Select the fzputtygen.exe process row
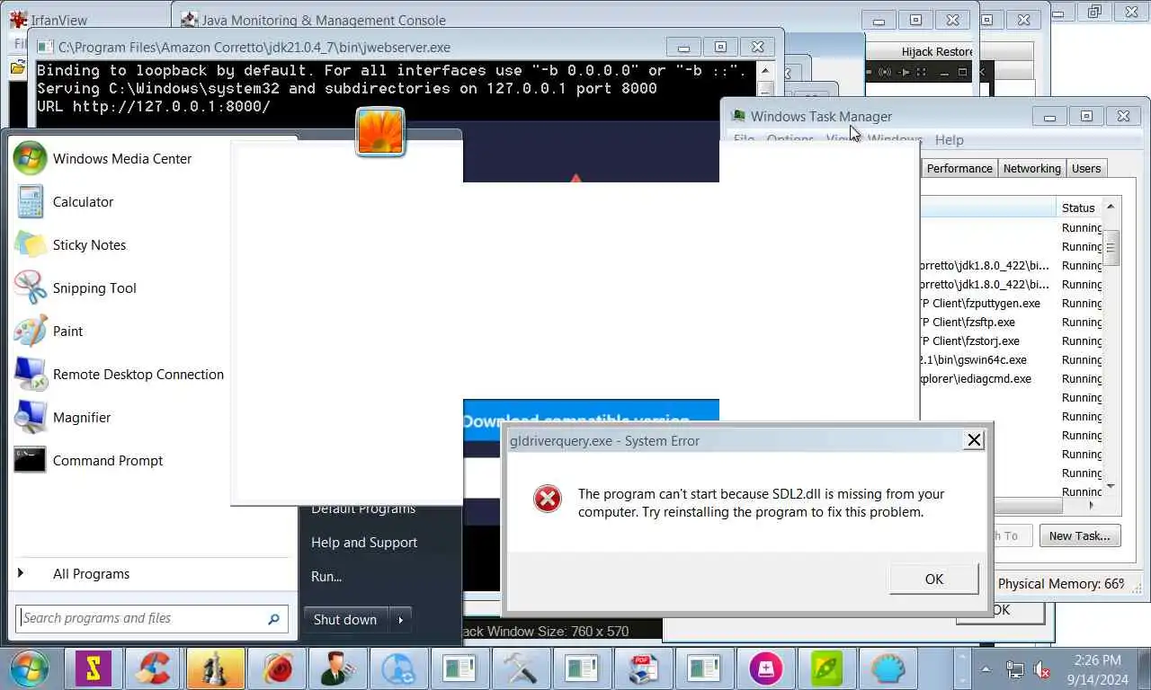Viewport: 1151px width, 690px height. click(1010, 304)
